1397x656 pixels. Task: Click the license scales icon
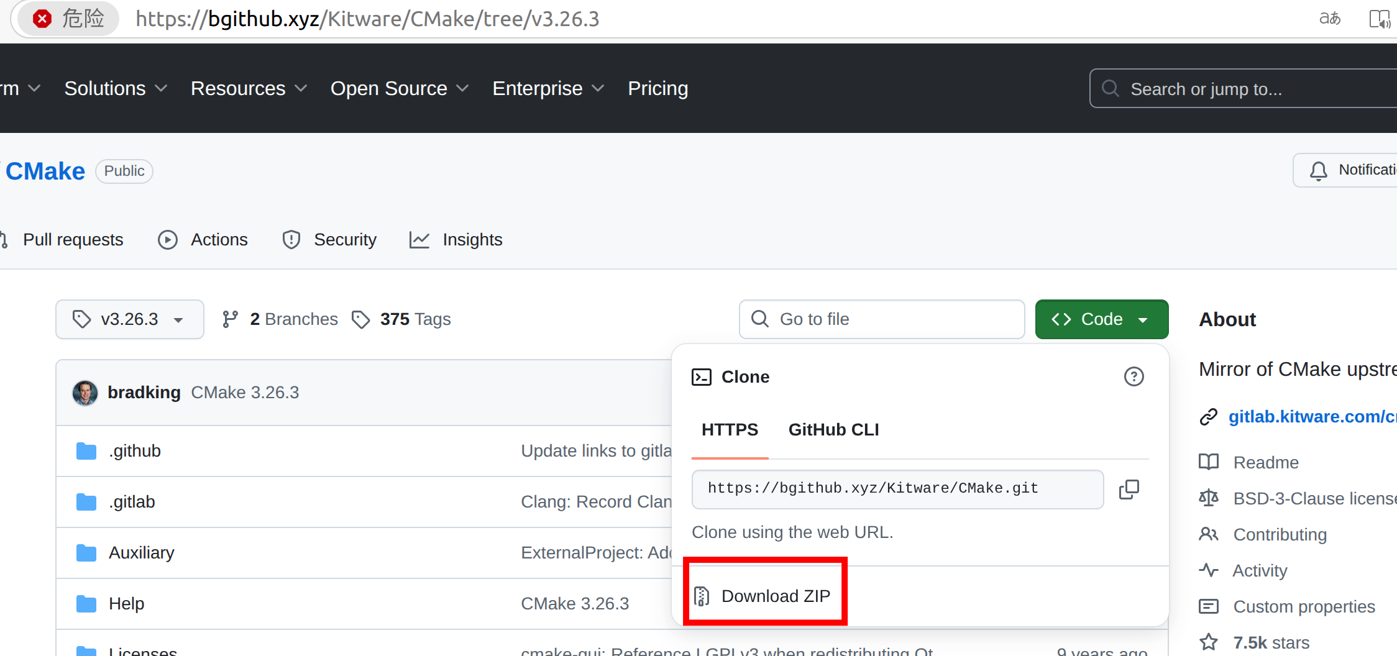1209,498
